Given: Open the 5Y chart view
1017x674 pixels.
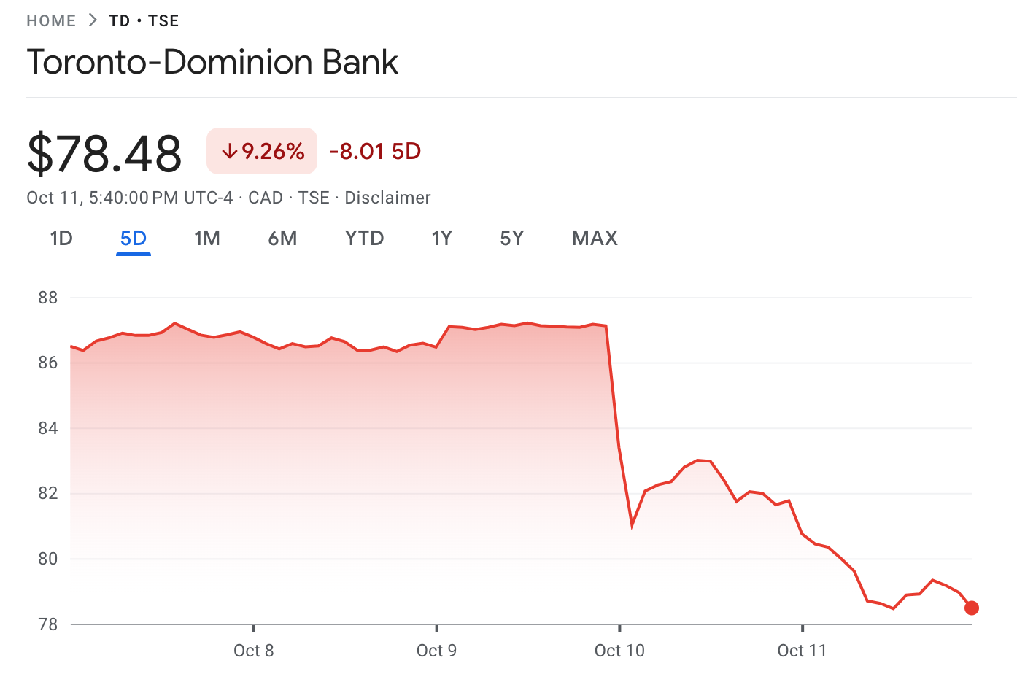Looking at the screenshot, I should tap(511, 239).
